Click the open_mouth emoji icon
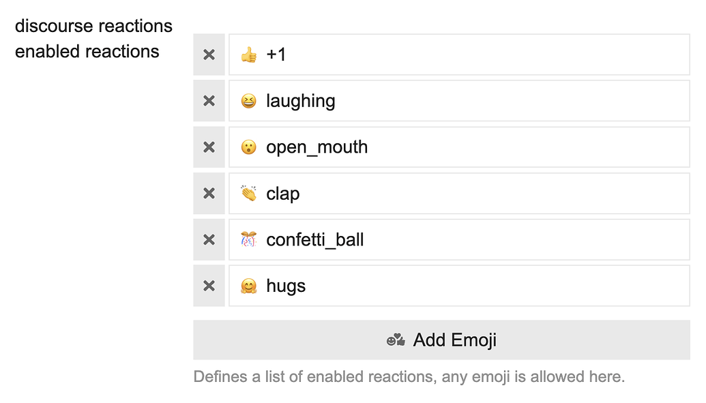Image resolution: width=706 pixels, height=403 pixels. click(x=249, y=147)
